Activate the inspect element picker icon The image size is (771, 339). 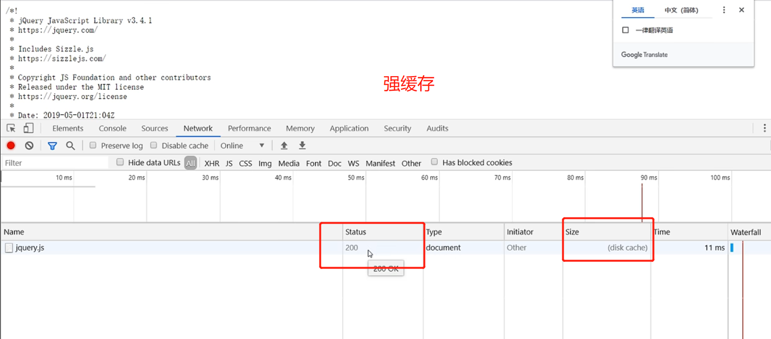pyautogui.click(x=11, y=128)
